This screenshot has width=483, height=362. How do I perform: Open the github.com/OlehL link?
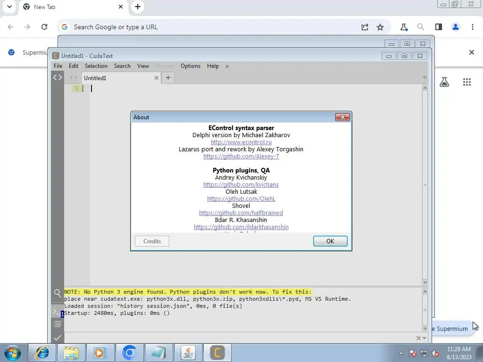tap(241, 199)
